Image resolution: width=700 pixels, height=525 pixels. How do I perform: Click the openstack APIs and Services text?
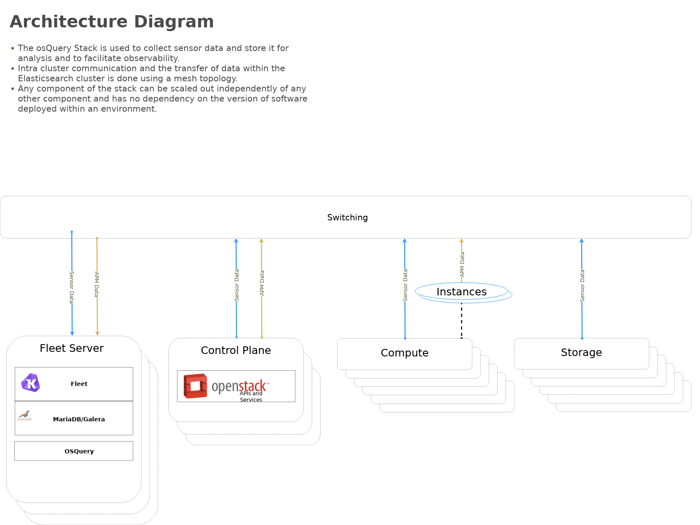pos(251,396)
